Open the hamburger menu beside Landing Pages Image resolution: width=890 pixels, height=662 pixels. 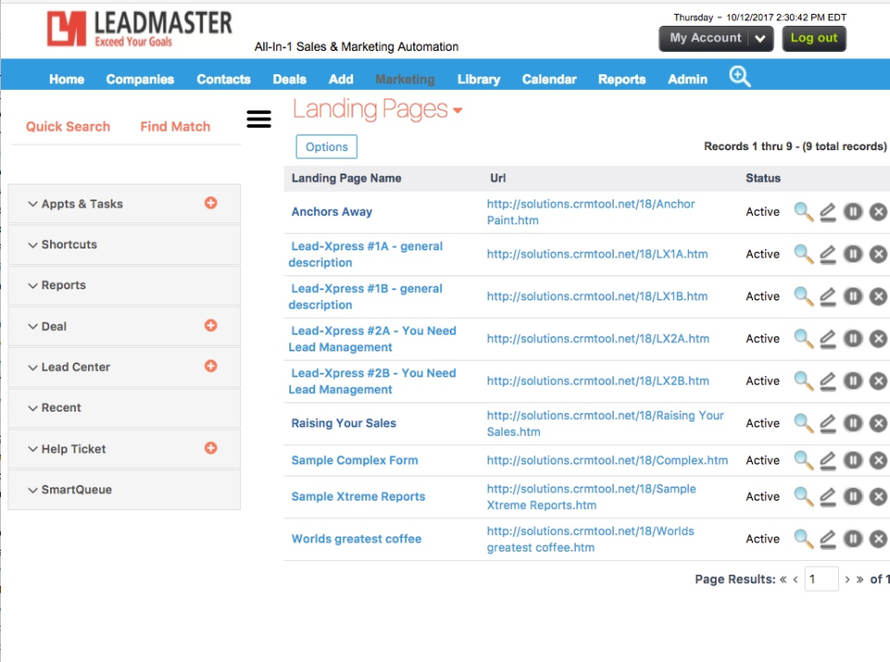click(x=259, y=119)
